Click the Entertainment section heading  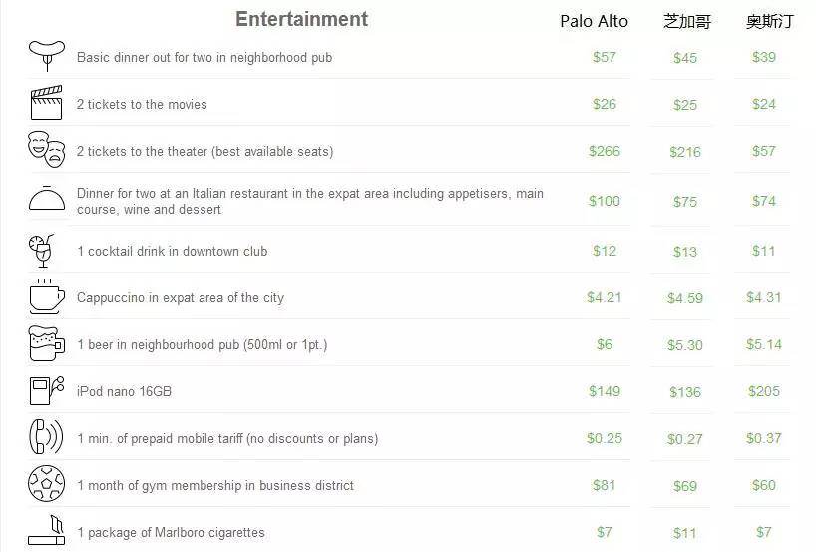pos(301,19)
